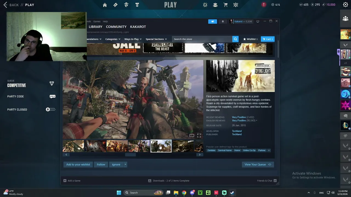
Task: Open Valorant home icon in top navigation
Action: [x=105, y=5]
